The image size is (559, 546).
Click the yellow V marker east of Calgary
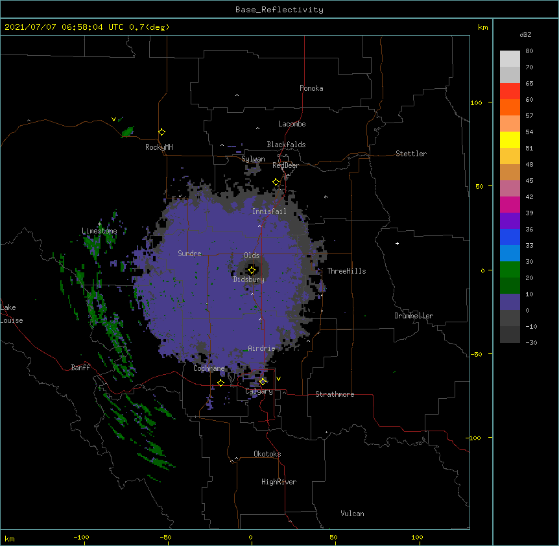click(x=278, y=379)
